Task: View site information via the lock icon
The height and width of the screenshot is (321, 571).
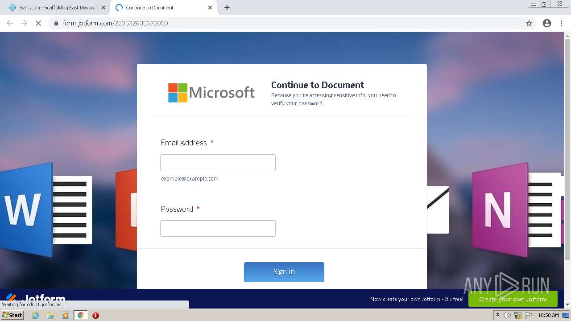Action: pos(56,23)
